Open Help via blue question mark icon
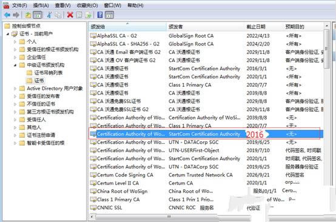336x222 pixels. (x=100, y=15)
